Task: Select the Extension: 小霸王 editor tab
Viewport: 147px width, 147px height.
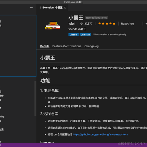Action: click(52, 8)
